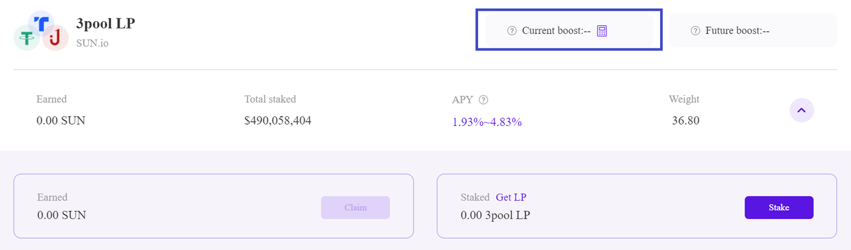This screenshot has width=851, height=250.
Task: Click the Earned 0.00 SUN card
Action: pyautogui.click(x=213, y=206)
